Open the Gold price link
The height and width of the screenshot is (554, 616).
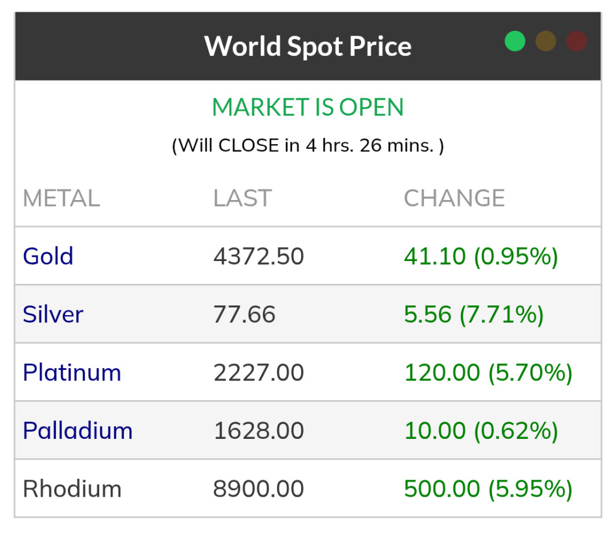coord(48,256)
